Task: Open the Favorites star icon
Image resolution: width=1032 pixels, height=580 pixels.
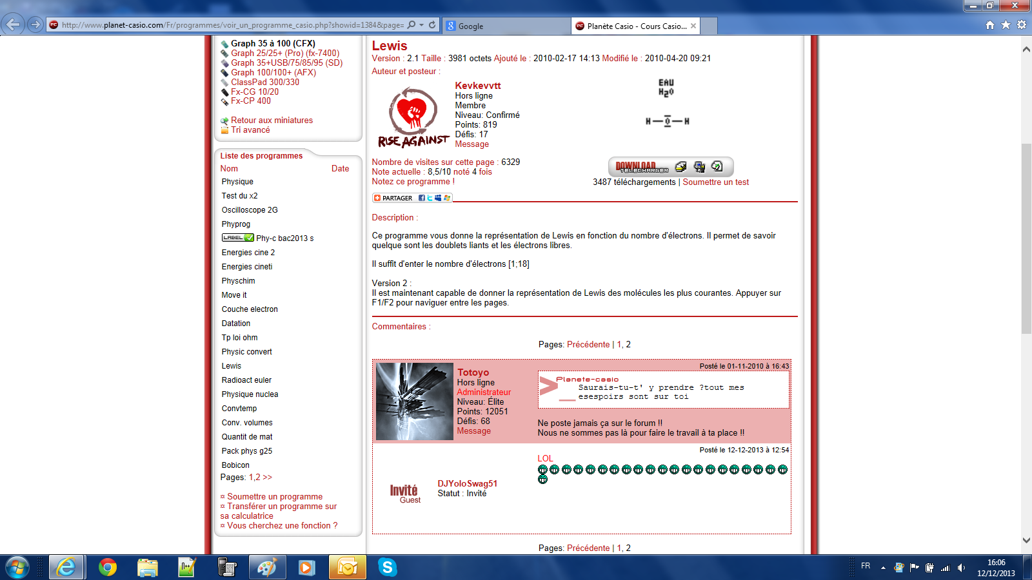Action: (x=1006, y=25)
